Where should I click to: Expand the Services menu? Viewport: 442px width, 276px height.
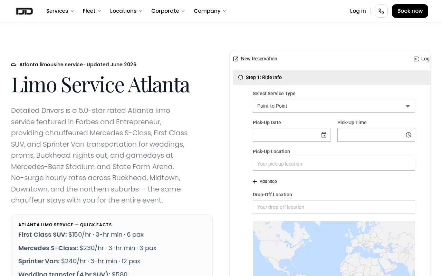pyautogui.click(x=60, y=11)
